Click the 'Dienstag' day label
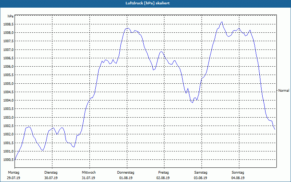 pos(51,173)
